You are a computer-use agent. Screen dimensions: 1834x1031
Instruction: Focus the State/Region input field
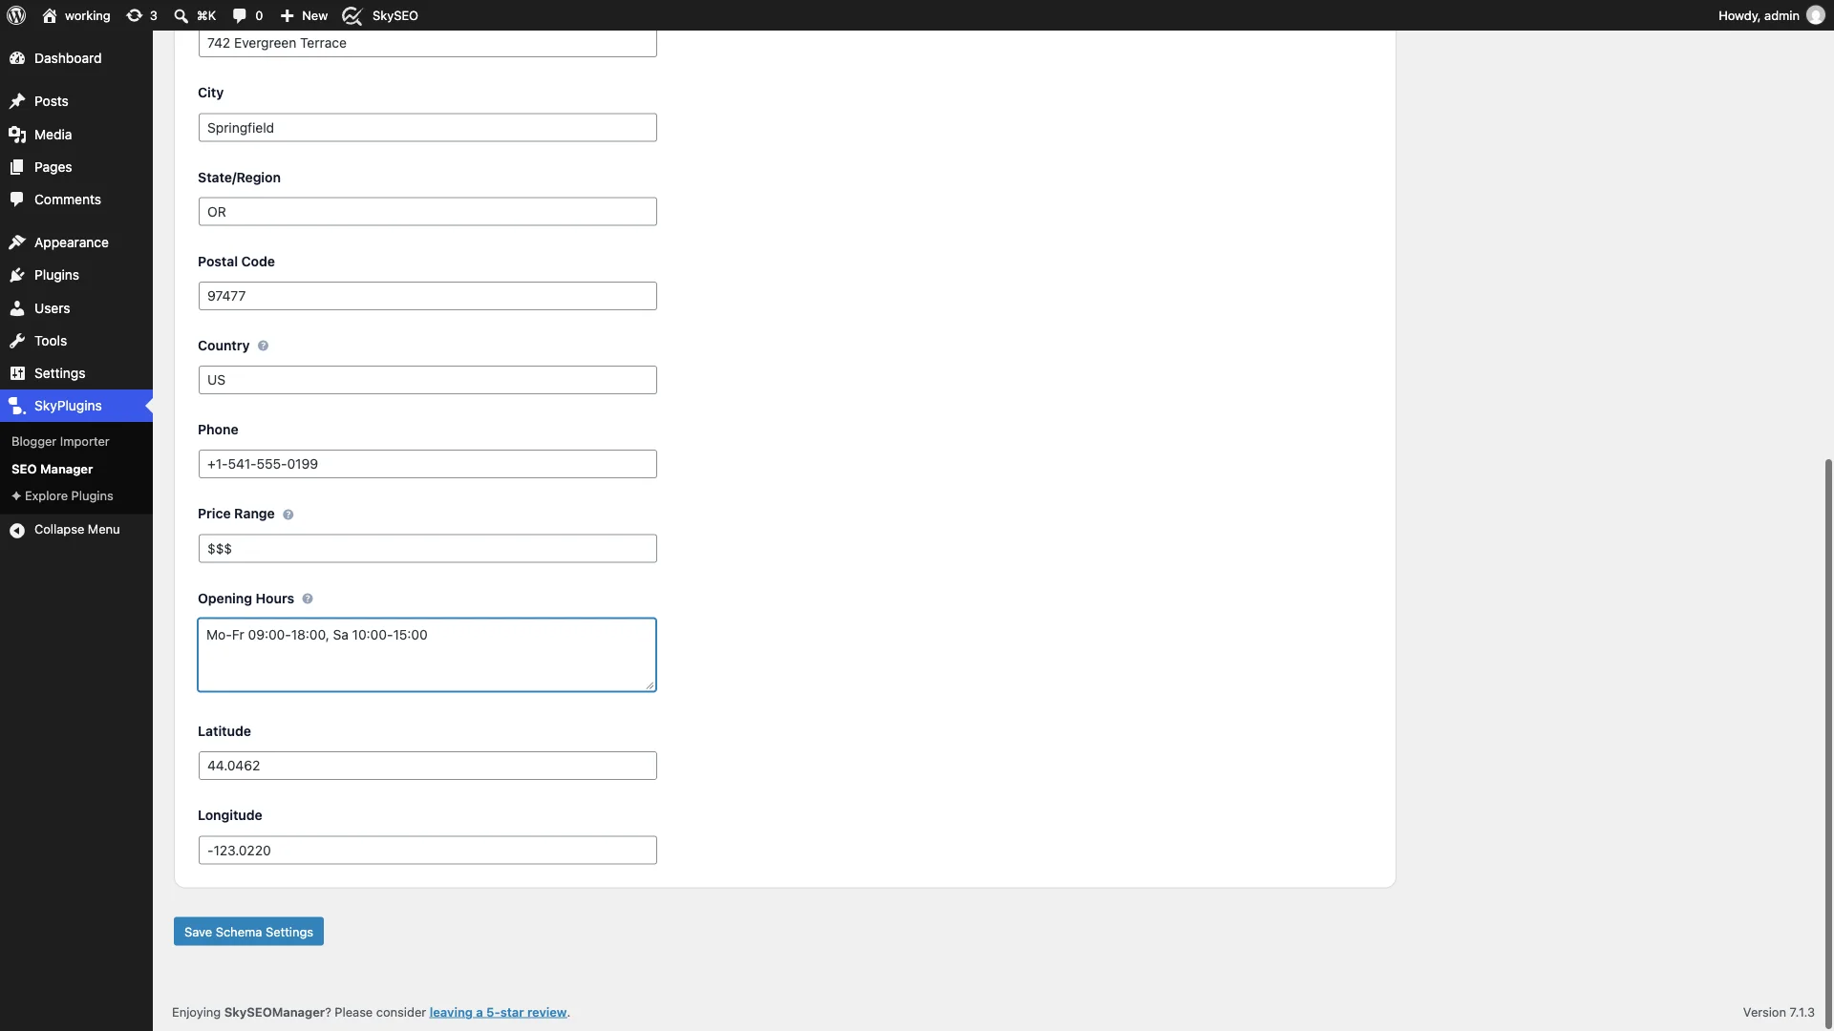click(x=427, y=212)
